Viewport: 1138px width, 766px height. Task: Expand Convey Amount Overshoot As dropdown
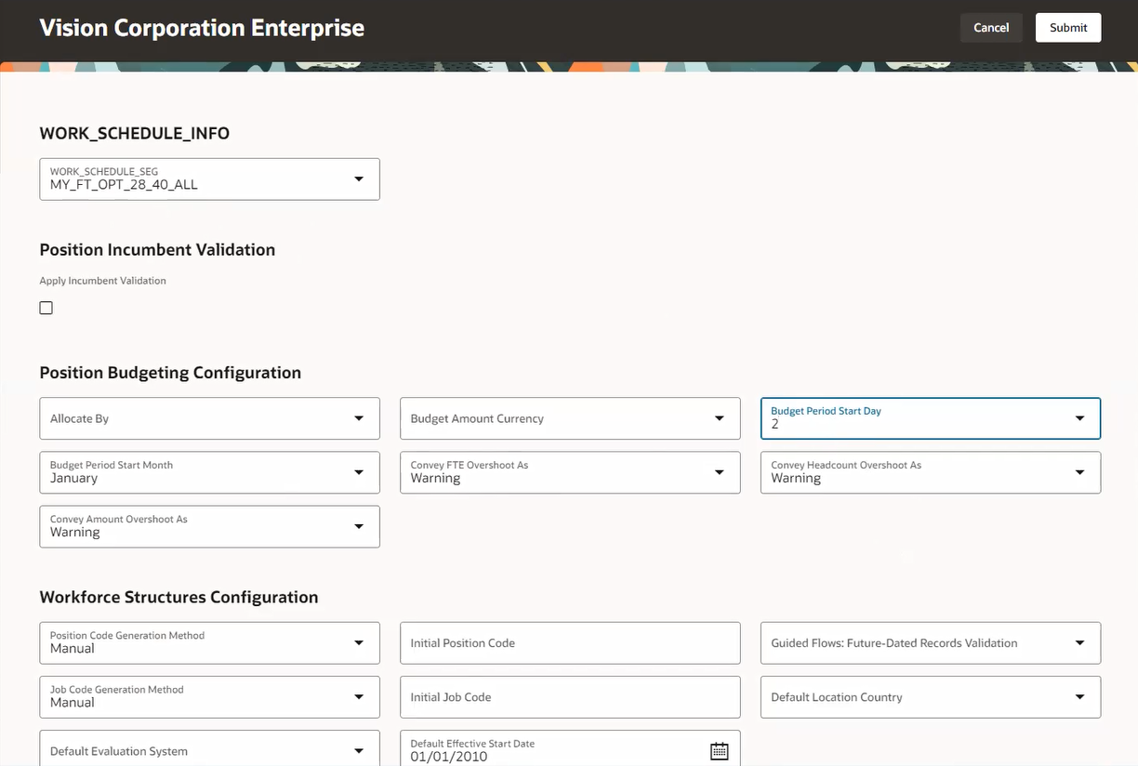coord(359,526)
